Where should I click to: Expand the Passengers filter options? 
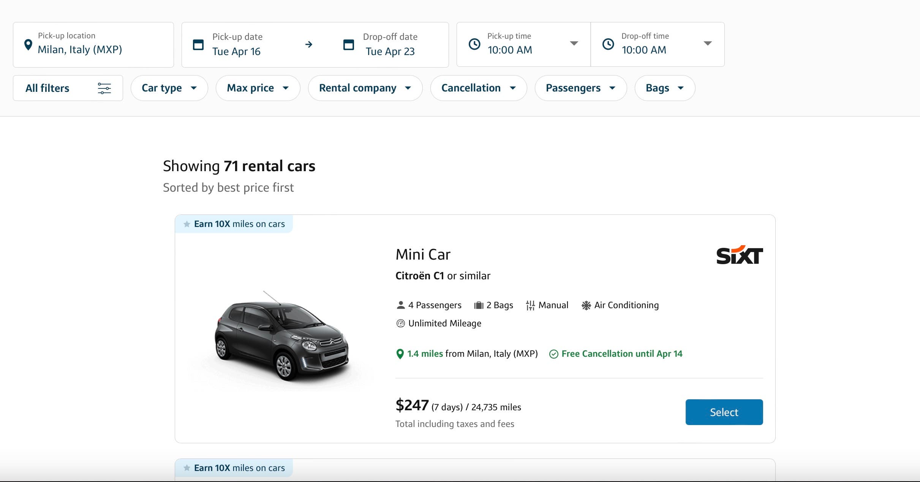(579, 88)
